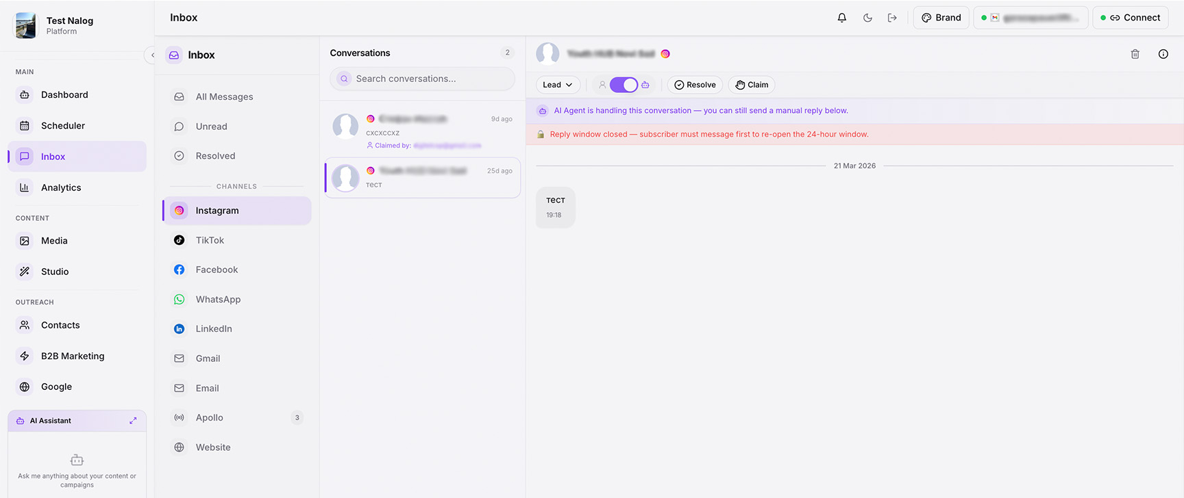Toggle dark mode moon icon

pyautogui.click(x=867, y=18)
